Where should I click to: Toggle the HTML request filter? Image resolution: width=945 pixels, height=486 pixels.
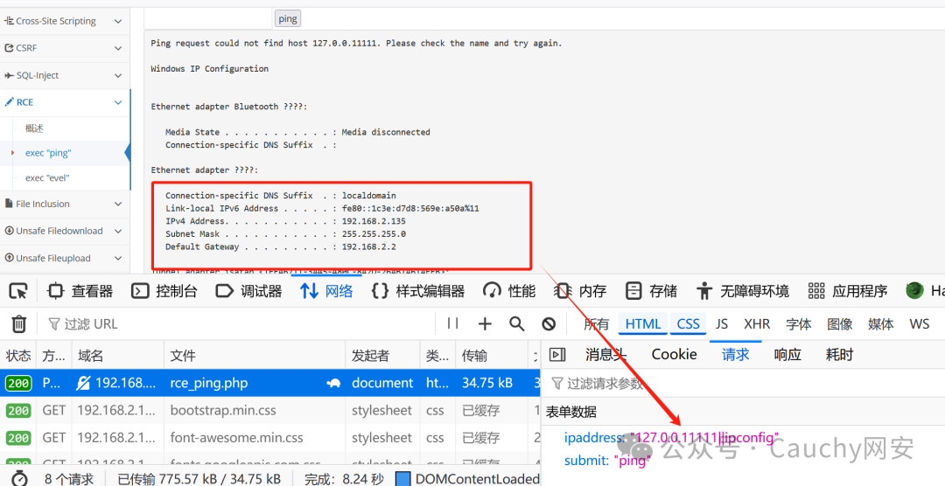coord(642,324)
